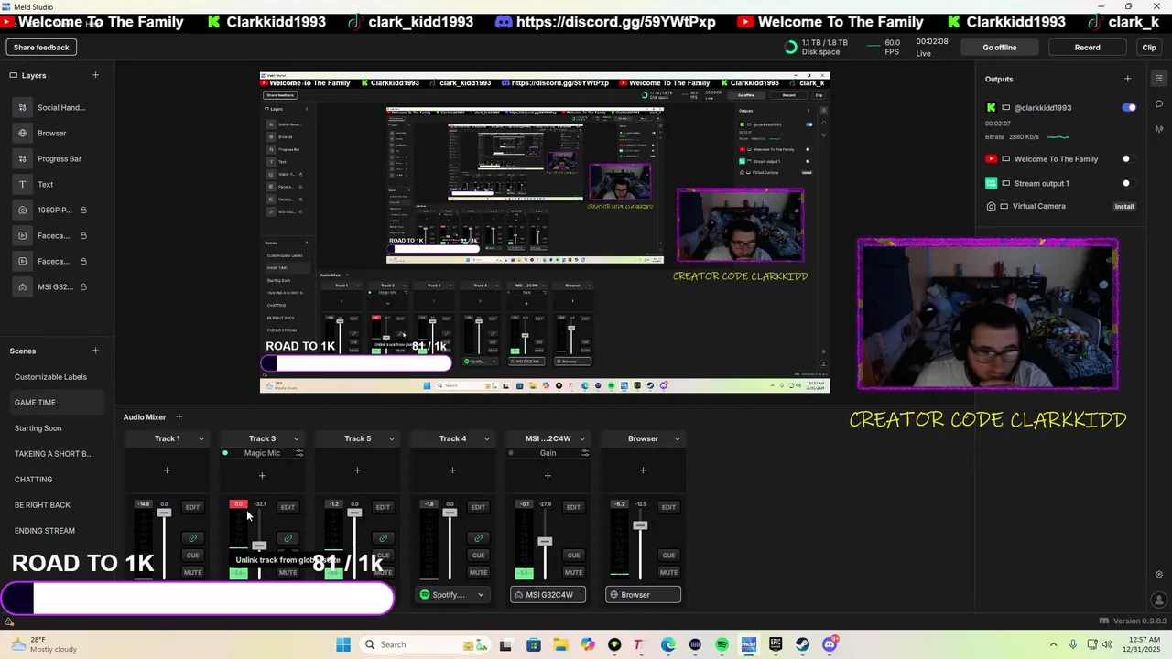Open the broadcast signal sidebar icon

click(1159, 129)
